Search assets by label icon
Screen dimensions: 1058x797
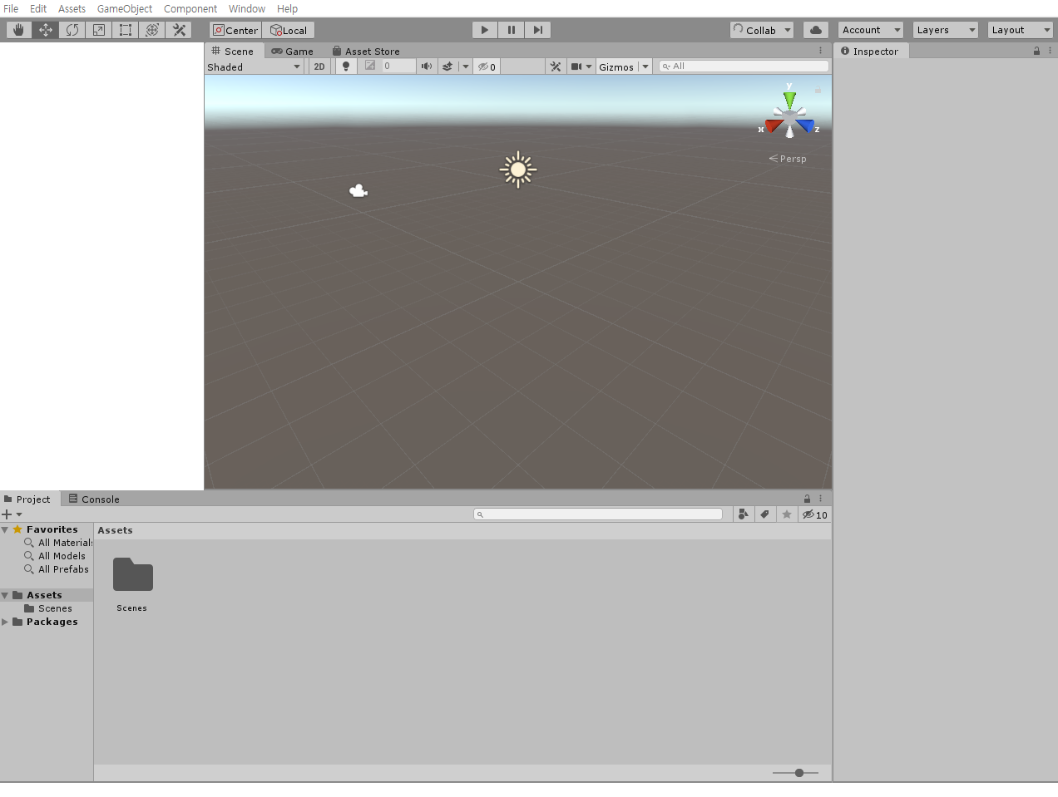pos(764,514)
